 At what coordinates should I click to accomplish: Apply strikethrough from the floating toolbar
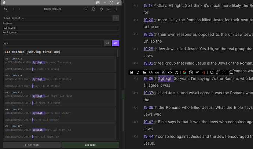tap(144, 72)
